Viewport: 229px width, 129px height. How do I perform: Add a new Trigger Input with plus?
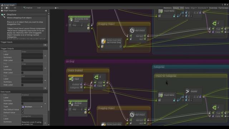[x=45, y=45]
